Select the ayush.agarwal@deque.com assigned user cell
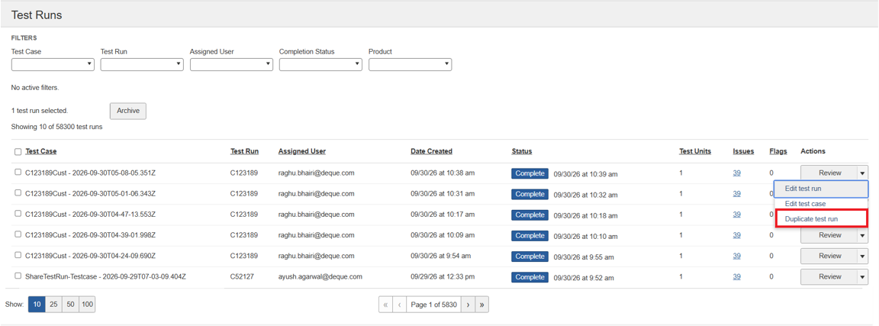Image resolution: width=879 pixels, height=326 pixels. click(320, 276)
